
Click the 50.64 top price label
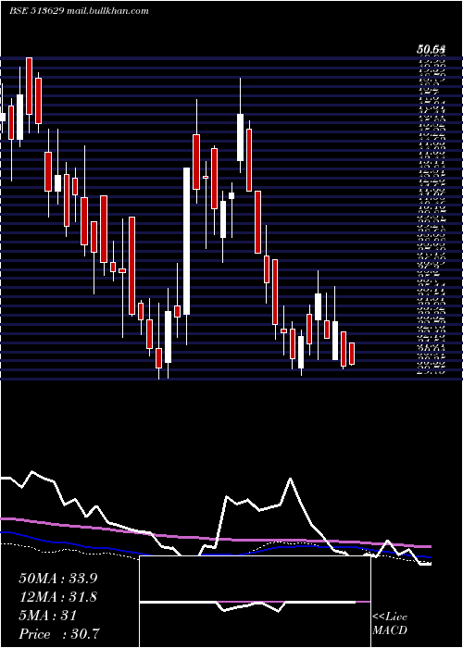point(432,50)
